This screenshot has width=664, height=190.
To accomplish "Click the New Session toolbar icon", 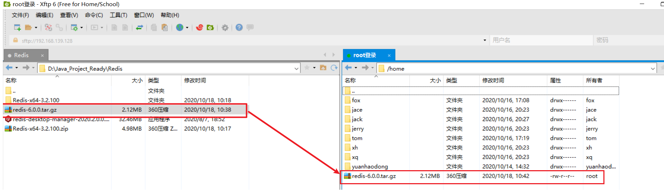I will (17, 27).
